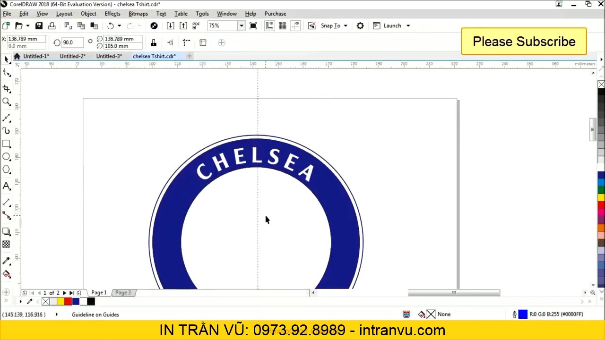Select the Interactive Fill tool
This screenshot has width=605, height=340.
click(6, 274)
